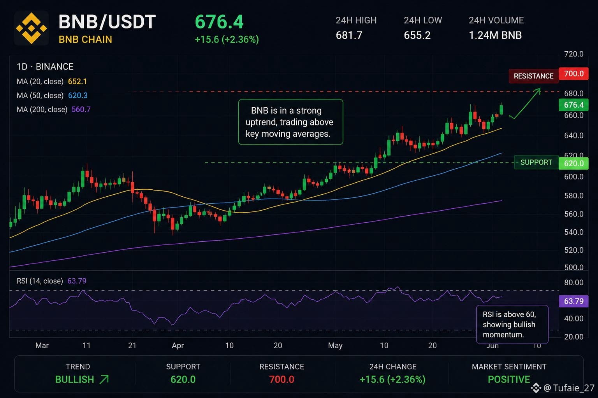Click the 11 date axis label

point(86,346)
